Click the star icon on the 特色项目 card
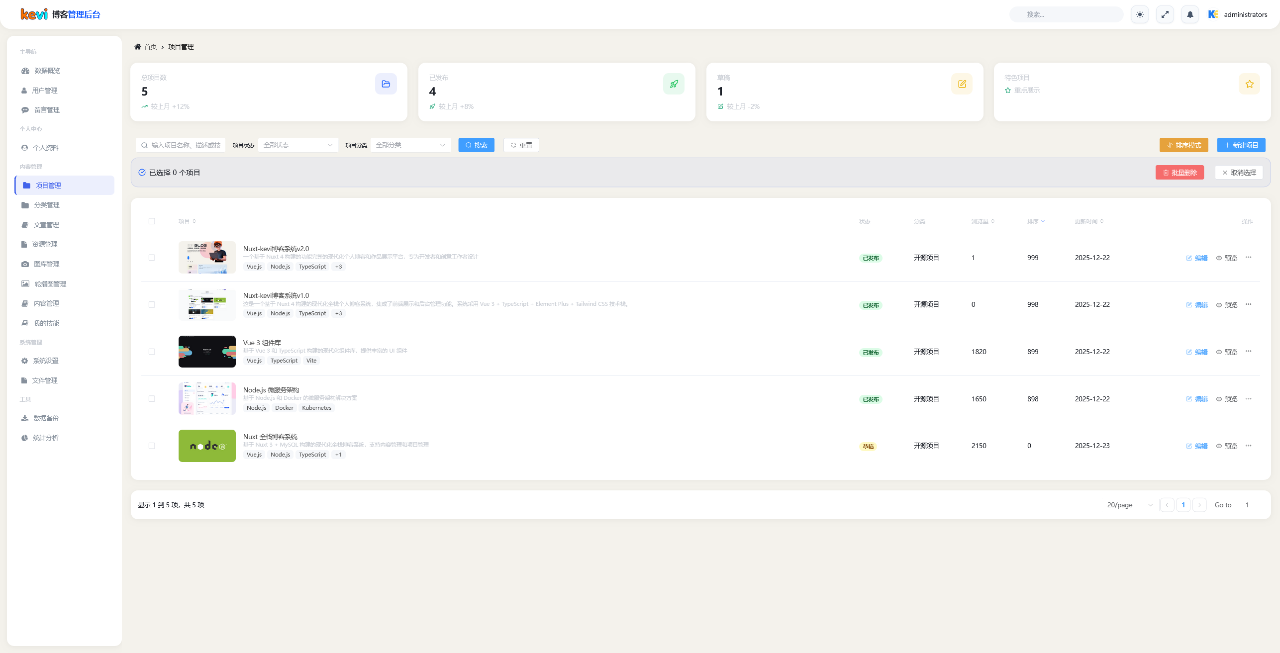 pos(1249,84)
